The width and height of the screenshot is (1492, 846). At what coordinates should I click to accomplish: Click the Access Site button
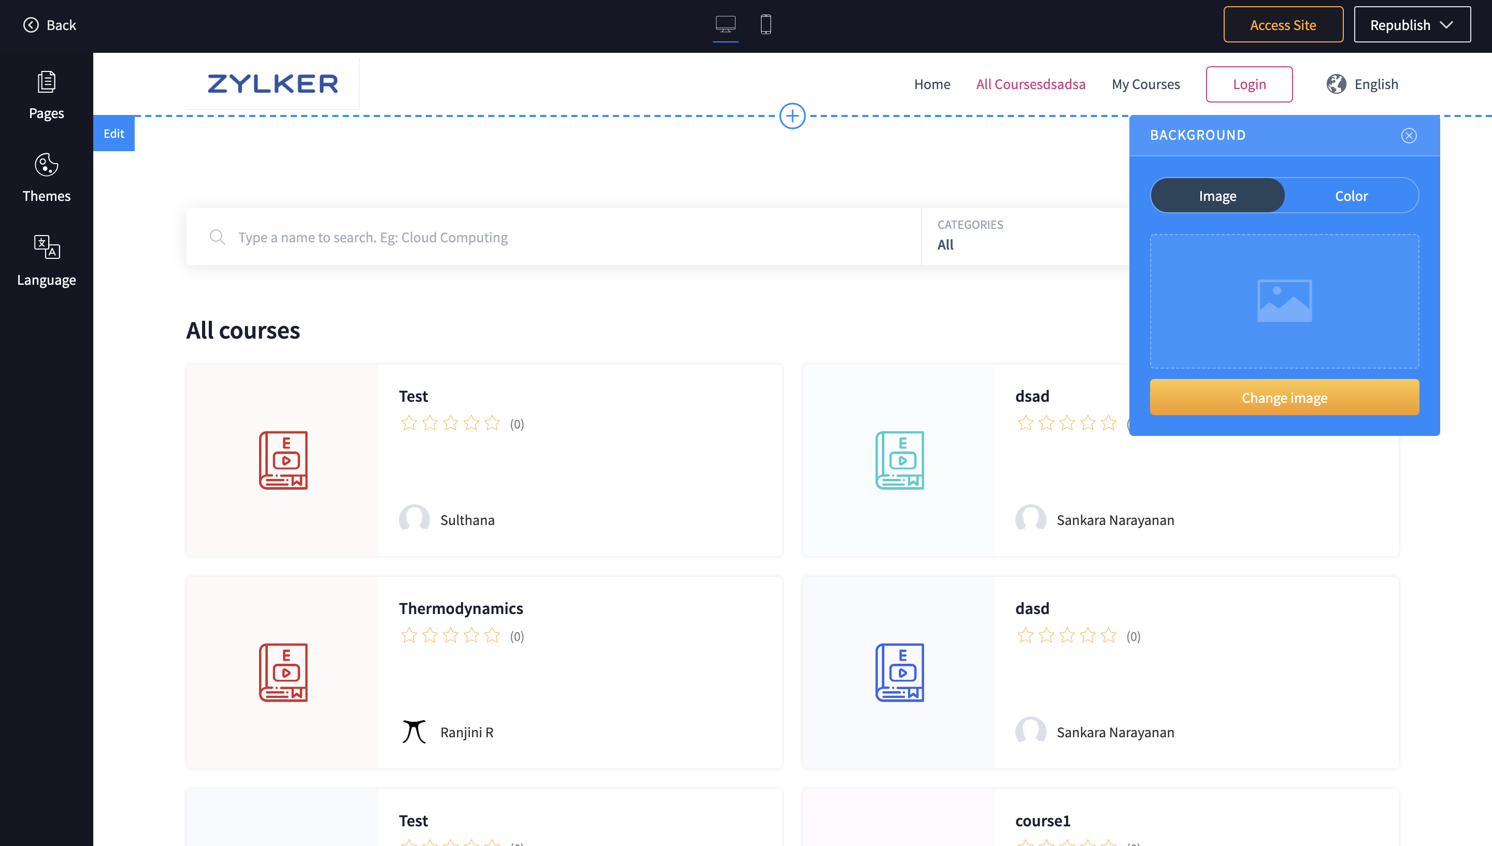pyautogui.click(x=1283, y=25)
